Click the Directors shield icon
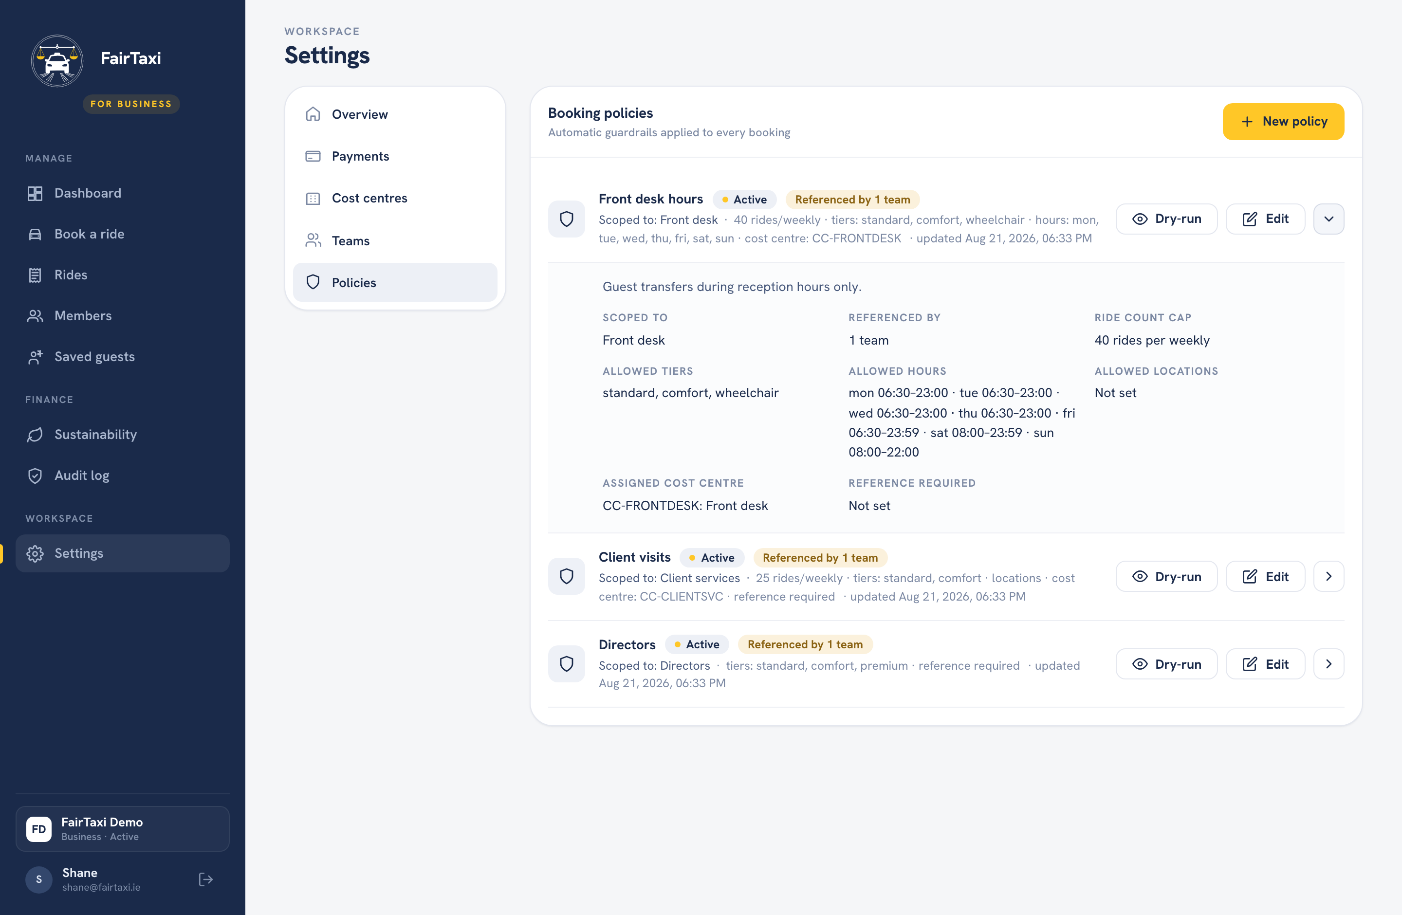This screenshot has width=1402, height=915. (x=566, y=664)
